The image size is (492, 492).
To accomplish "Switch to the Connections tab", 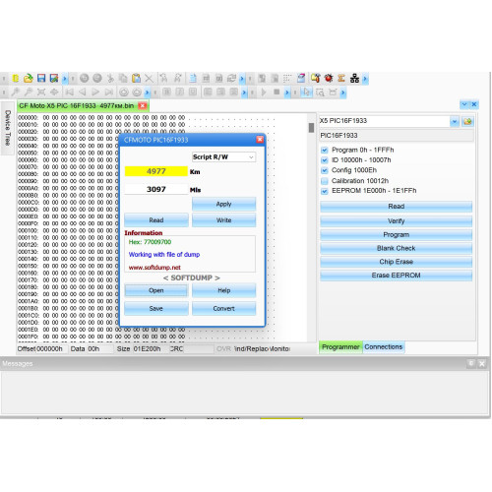I will click(x=384, y=347).
